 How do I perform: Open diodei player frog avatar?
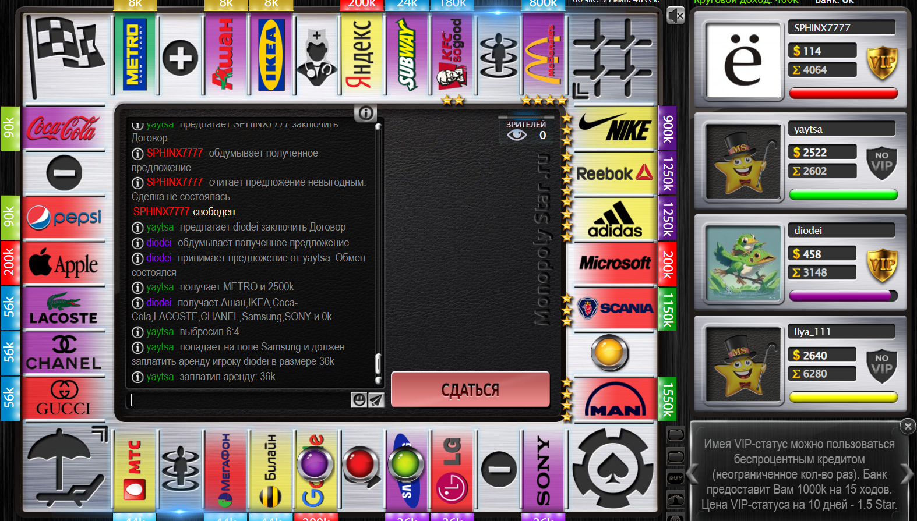(x=743, y=263)
